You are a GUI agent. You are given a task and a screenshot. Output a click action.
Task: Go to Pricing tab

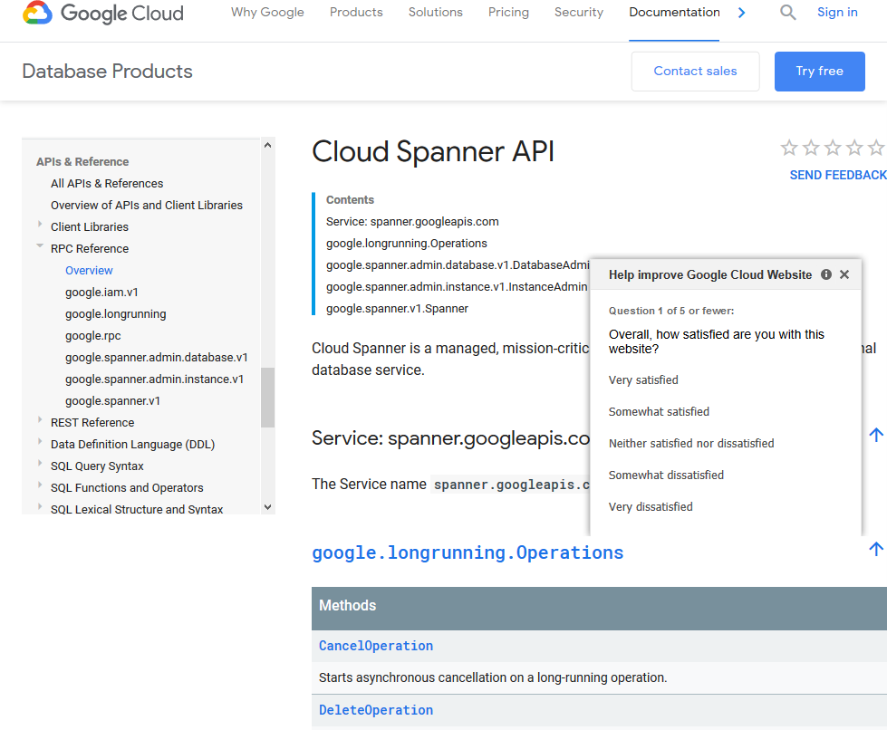coord(508,13)
